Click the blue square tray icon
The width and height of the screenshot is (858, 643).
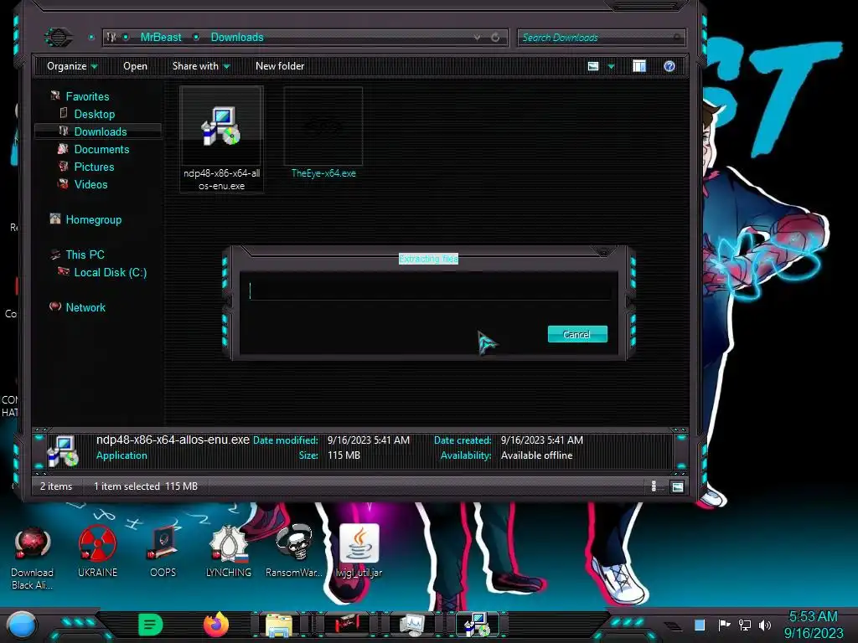pos(700,625)
